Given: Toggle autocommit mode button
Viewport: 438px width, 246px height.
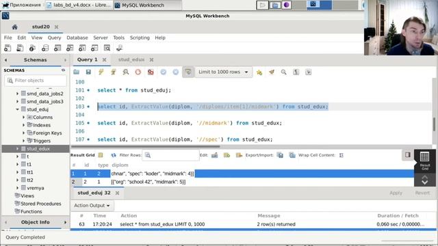Looking at the screenshot, I should point(188,72).
